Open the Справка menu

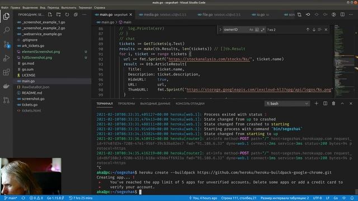[100, 7]
